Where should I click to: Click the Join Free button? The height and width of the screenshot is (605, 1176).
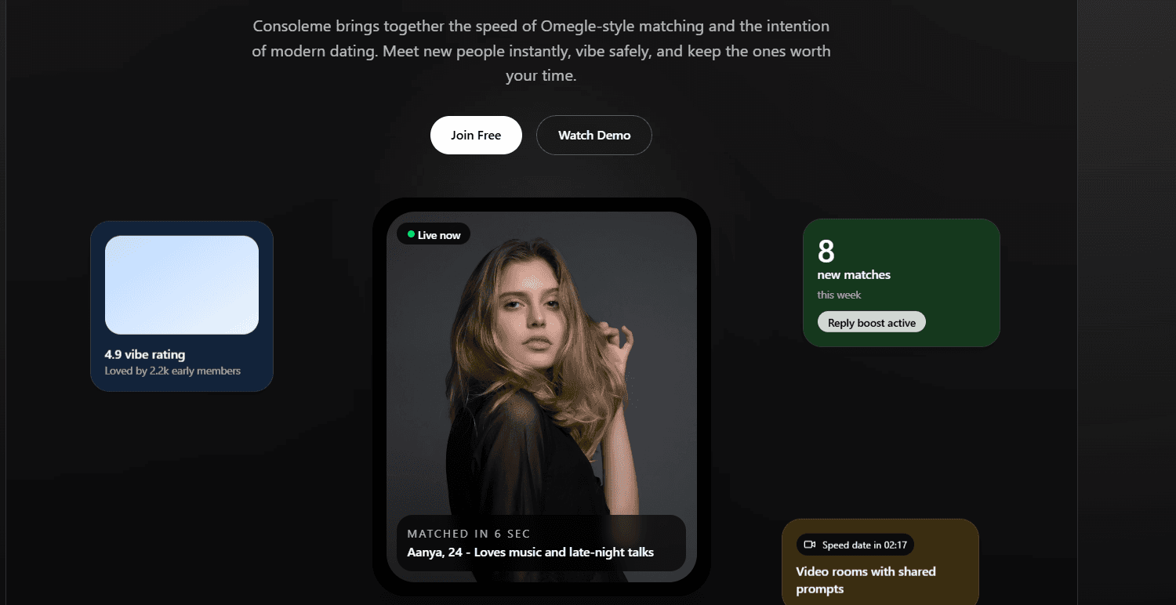point(476,135)
